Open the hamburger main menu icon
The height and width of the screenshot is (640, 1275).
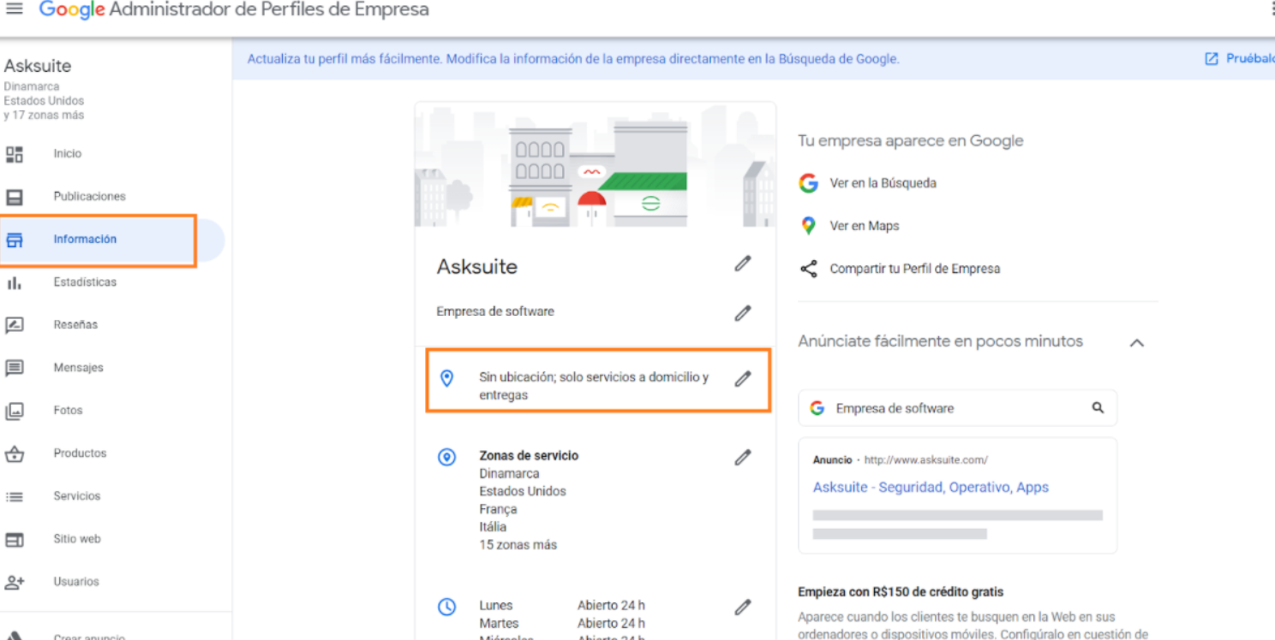pyautogui.click(x=15, y=9)
